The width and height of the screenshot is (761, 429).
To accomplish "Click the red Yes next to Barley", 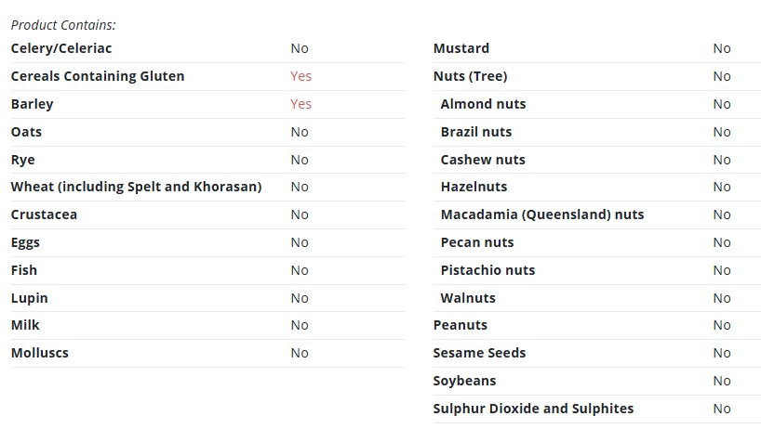I will coord(300,104).
